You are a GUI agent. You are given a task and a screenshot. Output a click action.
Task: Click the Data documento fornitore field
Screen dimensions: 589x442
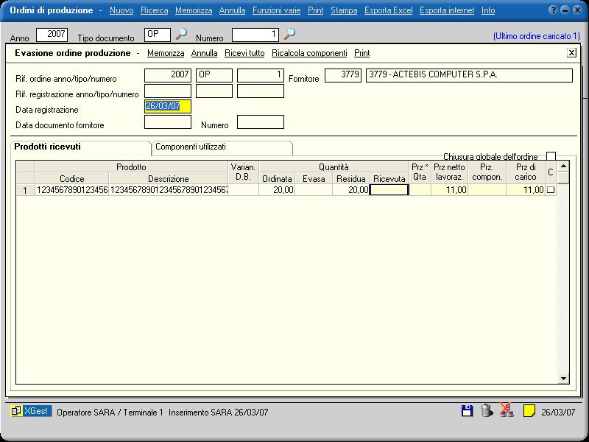click(168, 122)
